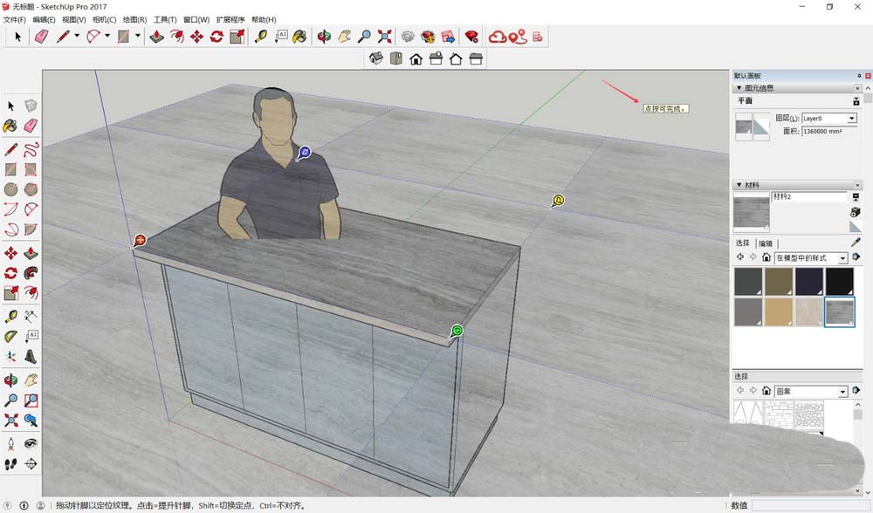Image resolution: width=873 pixels, height=513 pixels.
Task: Open the 图案 pattern collection dropdown
Action: point(842,392)
